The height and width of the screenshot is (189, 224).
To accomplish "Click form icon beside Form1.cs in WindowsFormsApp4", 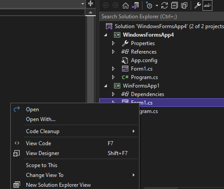I will tap(125, 69).
